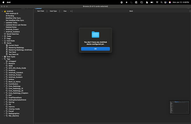This screenshot has height=124, width=191.
Task: Expand the AnKore tag
Action: coord(4,79)
